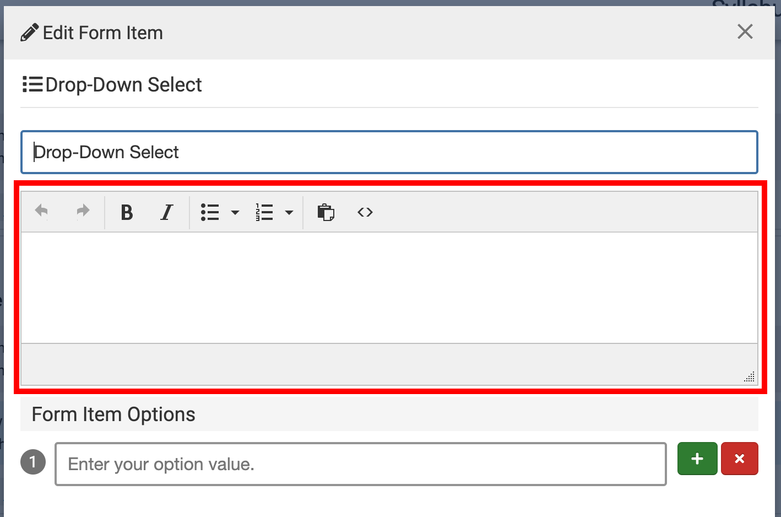The height and width of the screenshot is (517, 781).
Task: Click the option number 1 badge
Action: pos(33,462)
